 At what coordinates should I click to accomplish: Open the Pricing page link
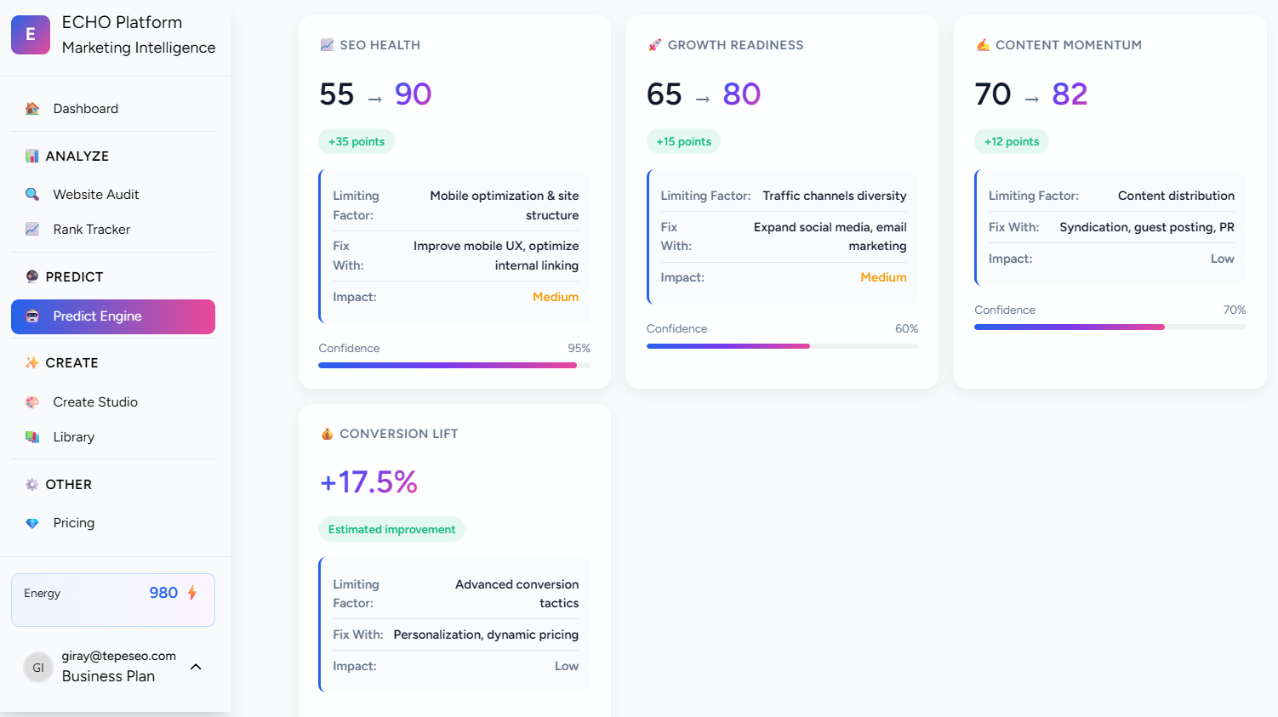[x=74, y=523]
